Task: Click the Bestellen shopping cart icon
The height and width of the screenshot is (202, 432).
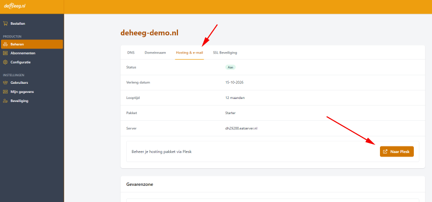Action: (5, 24)
